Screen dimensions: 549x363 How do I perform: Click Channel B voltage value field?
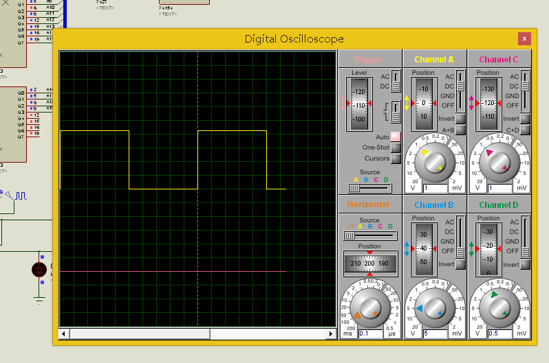point(435,333)
